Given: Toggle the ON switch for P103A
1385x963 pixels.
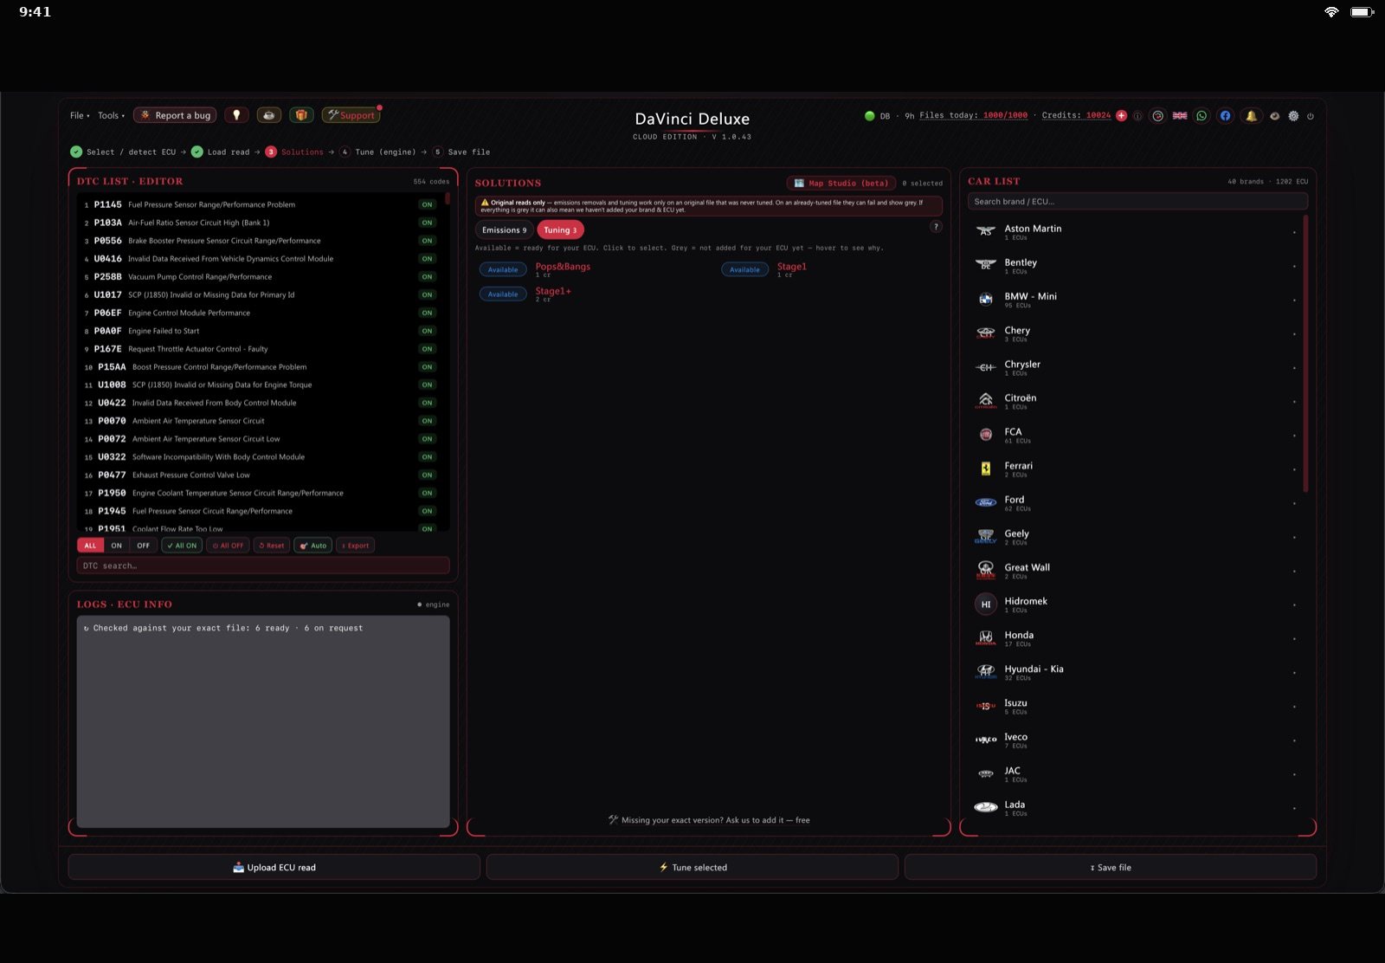Looking at the screenshot, I should click(428, 223).
